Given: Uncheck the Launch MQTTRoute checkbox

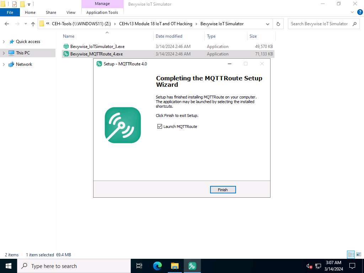Looking at the screenshot, I should tap(160, 127).
